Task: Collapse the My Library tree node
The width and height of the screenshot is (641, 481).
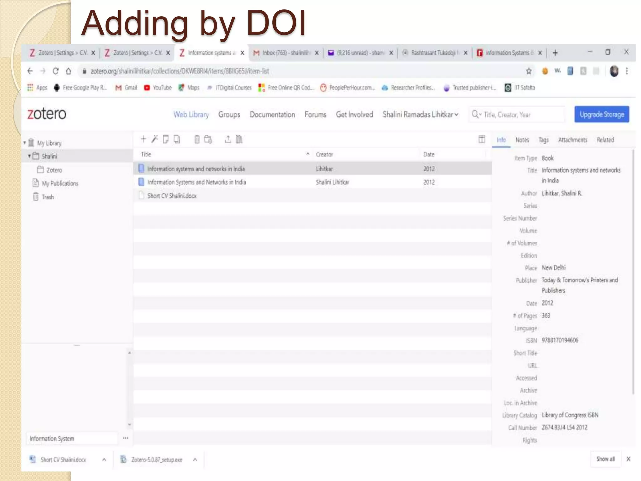Action: 24,143
